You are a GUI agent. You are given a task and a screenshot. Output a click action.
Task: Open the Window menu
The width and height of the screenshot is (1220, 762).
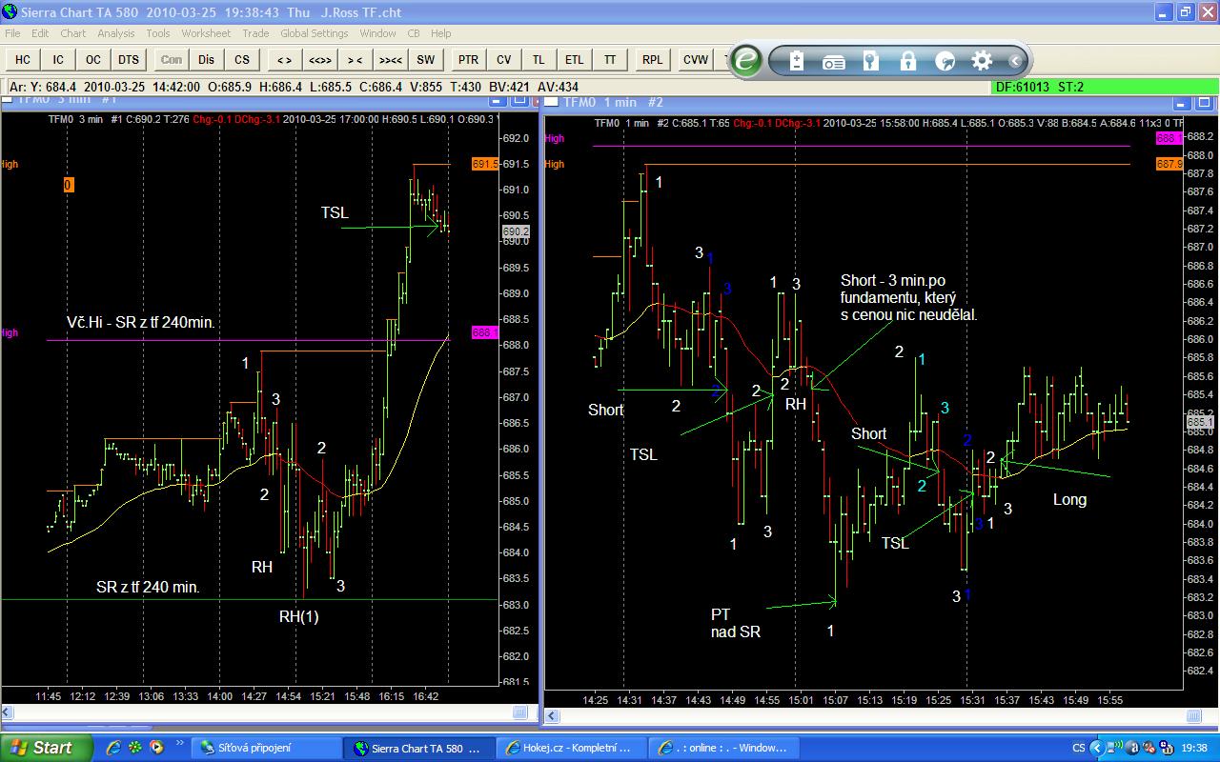click(377, 33)
